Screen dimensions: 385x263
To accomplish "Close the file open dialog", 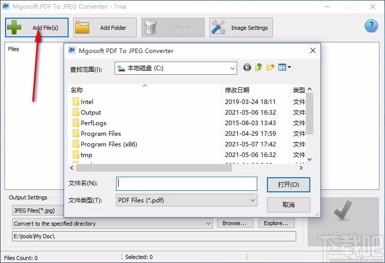I will 313,50.
